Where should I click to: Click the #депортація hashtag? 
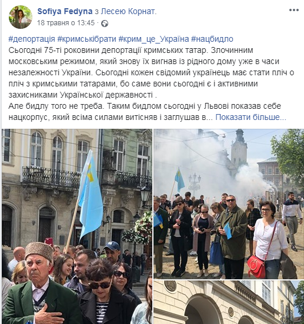coord(32,39)
